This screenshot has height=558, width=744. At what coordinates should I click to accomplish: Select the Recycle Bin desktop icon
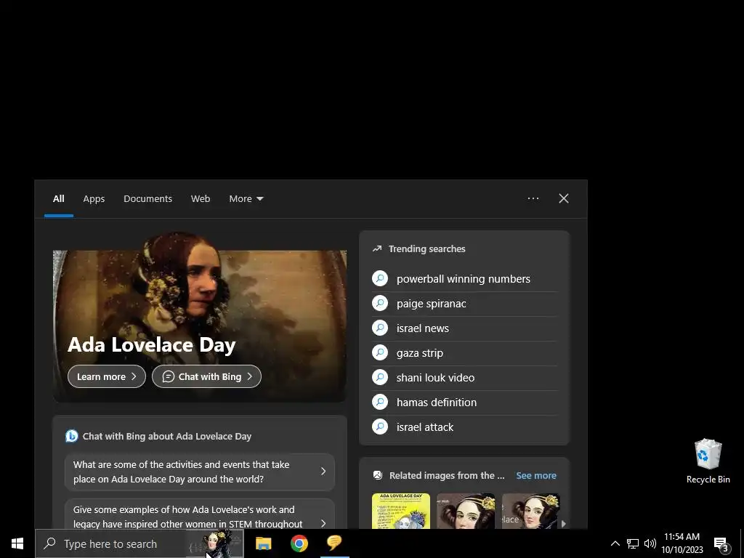pyautogui.click(x=708, y=461)
